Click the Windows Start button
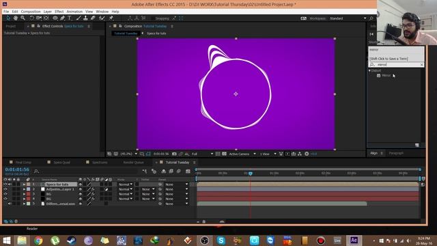The width and height of the screenshot is (437, 246). (x=6, y=241)
